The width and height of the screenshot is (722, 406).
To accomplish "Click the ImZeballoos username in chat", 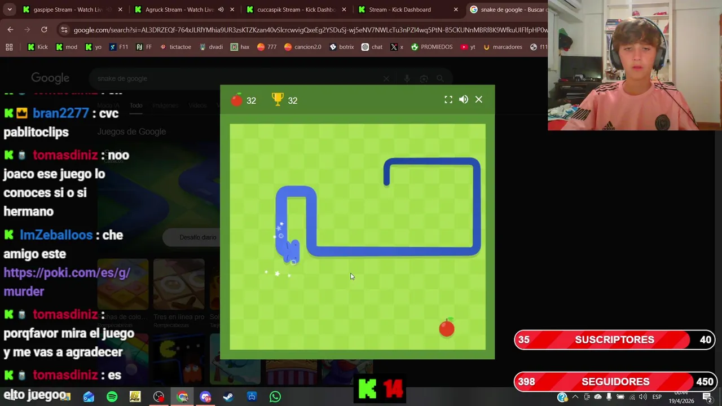I will 56,235.
